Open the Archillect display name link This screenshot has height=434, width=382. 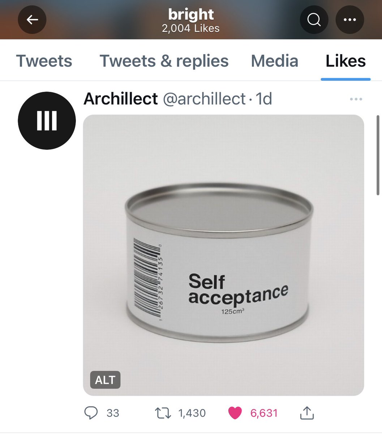click(x=121, y=99)
